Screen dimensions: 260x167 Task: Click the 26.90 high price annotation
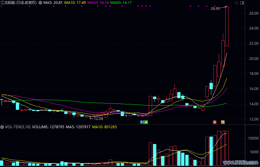coord(215,9)
